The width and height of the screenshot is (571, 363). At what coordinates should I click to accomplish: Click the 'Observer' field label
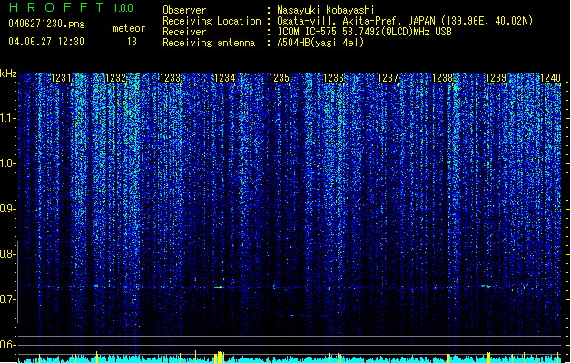click(x=184, y=10)
